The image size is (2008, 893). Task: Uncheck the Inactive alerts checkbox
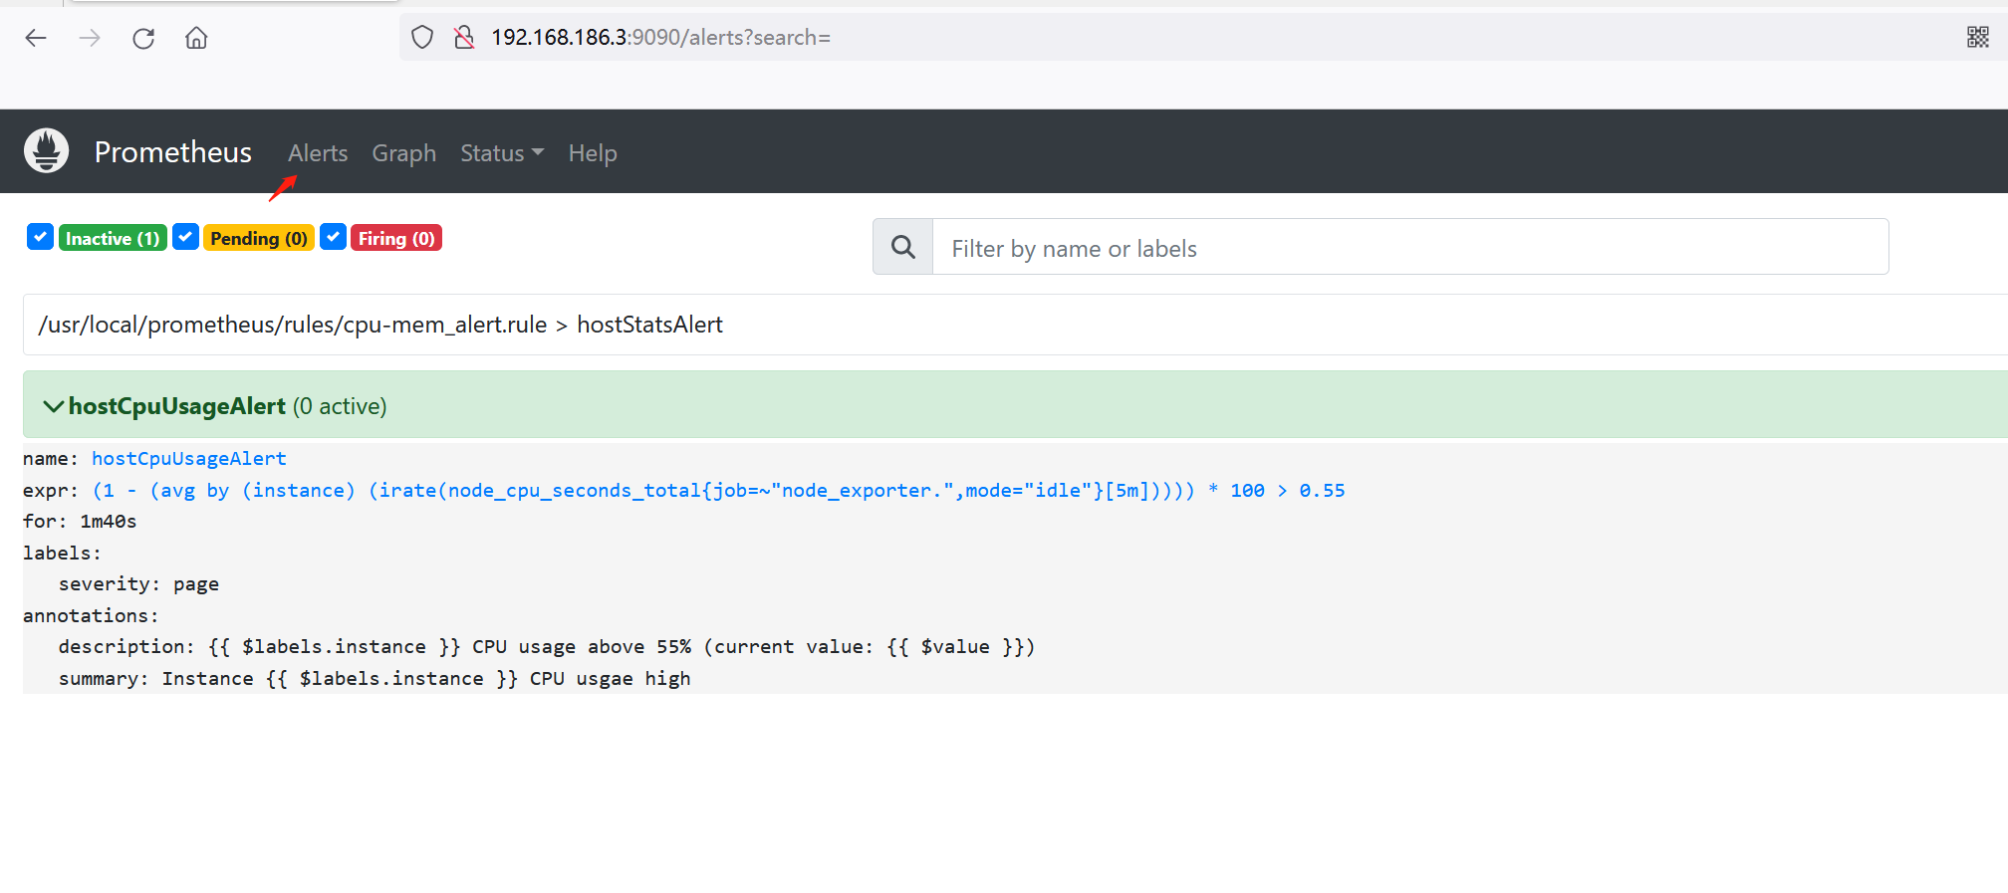(40, 237)
